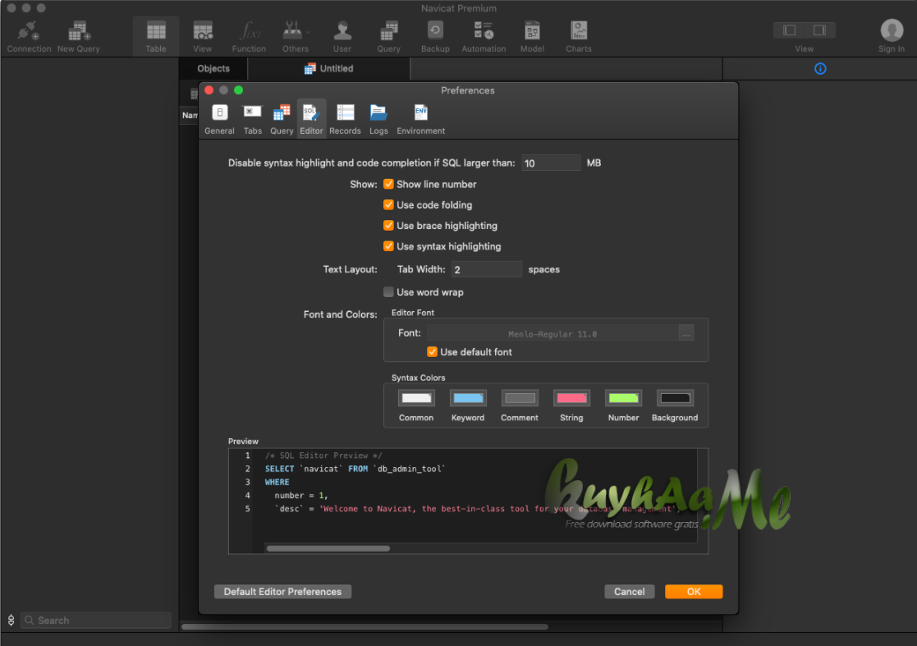Toggle the right pane view button
The width and height of the screenshot is (917, 646).
(x=819, y=30)
